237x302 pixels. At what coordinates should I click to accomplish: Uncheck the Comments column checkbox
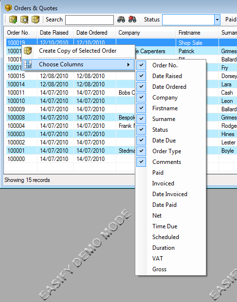[141, 162]
